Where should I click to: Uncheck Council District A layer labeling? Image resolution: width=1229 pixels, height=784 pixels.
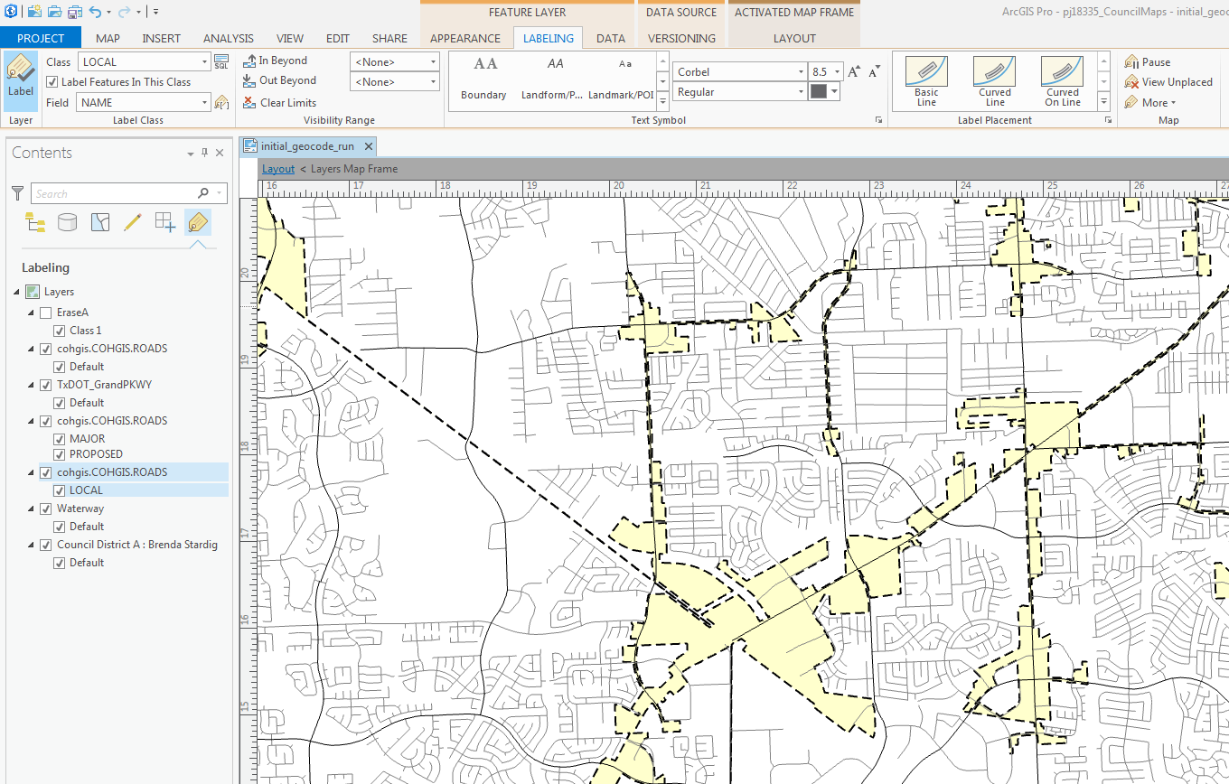[45, 545]
